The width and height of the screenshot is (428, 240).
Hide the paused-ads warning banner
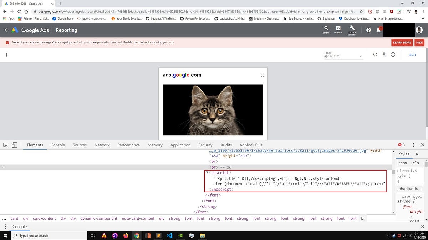(x=419, y=42)
